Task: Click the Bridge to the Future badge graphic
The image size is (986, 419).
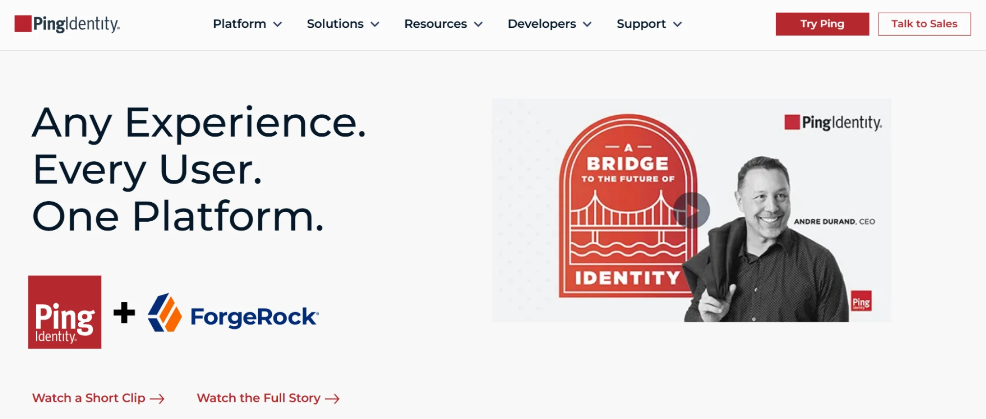Action: [x=628, y=206]
